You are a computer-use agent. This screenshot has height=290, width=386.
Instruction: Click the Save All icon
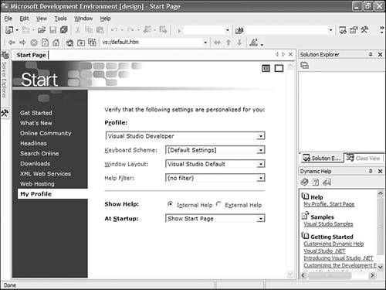64,30
